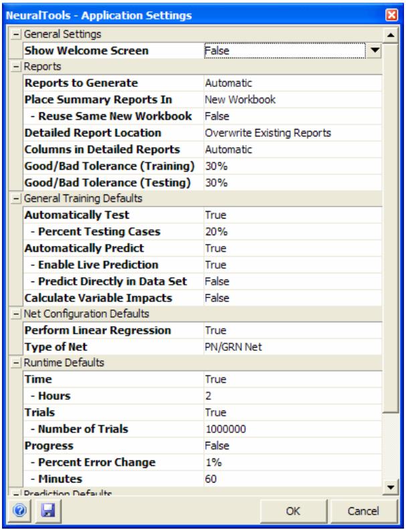Screen dimensions: 406x530
Task: Select the Percent Testing Cases 20% value
Action: click(293, 231)
